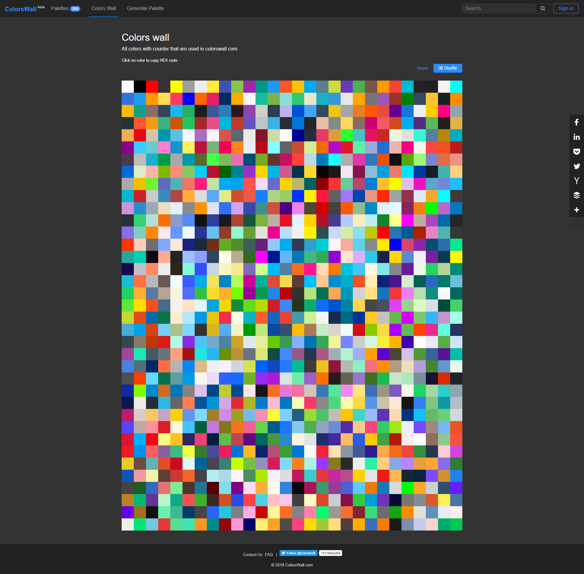
Task: Copy the white color's HEX code
Action: tap(127, 87)
